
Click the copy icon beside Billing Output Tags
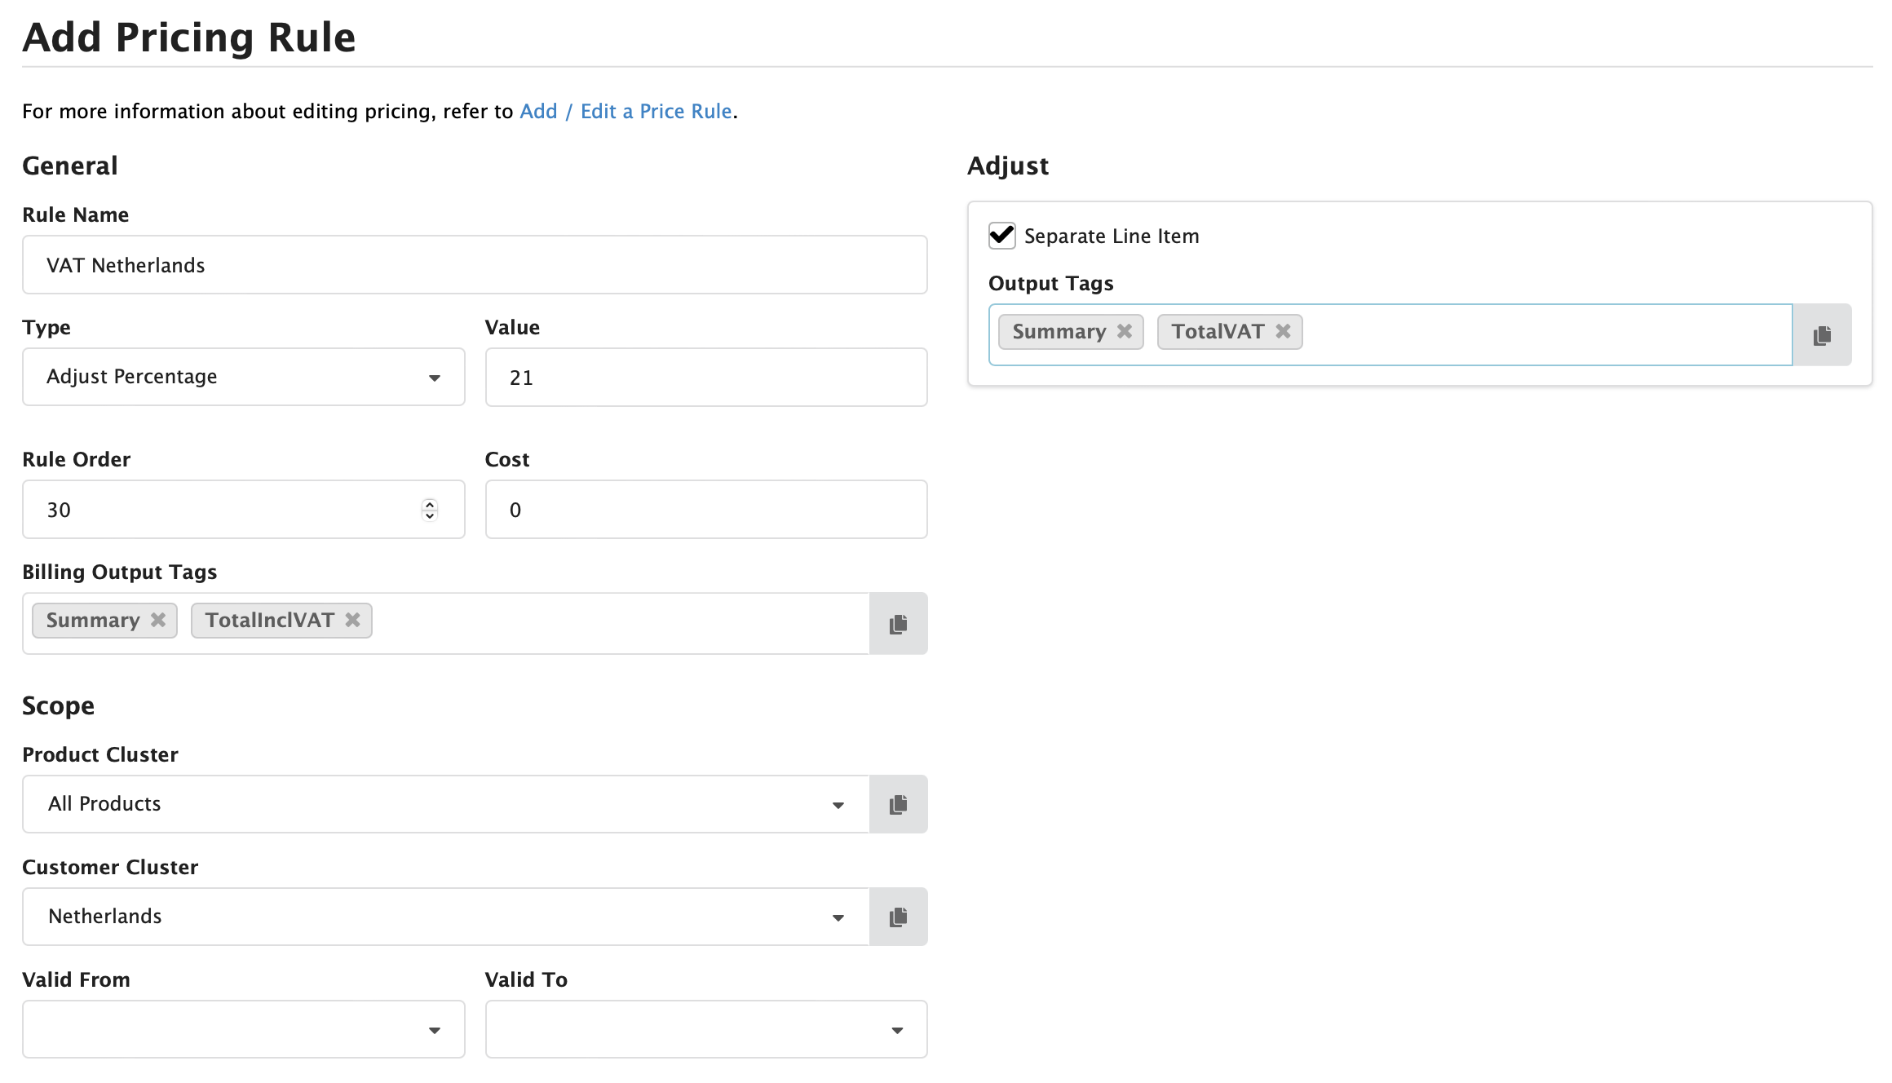coord(898,623)
